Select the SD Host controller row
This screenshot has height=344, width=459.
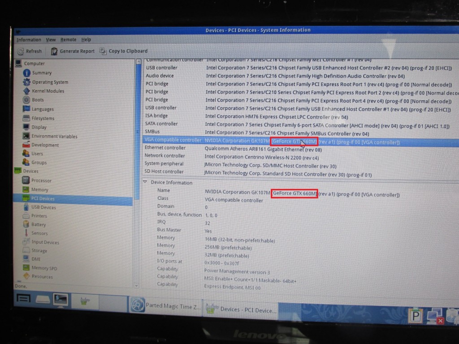click(300, 173)
